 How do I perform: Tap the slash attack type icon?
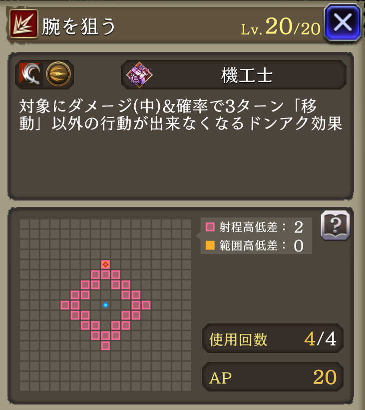[x=30, y=74]
